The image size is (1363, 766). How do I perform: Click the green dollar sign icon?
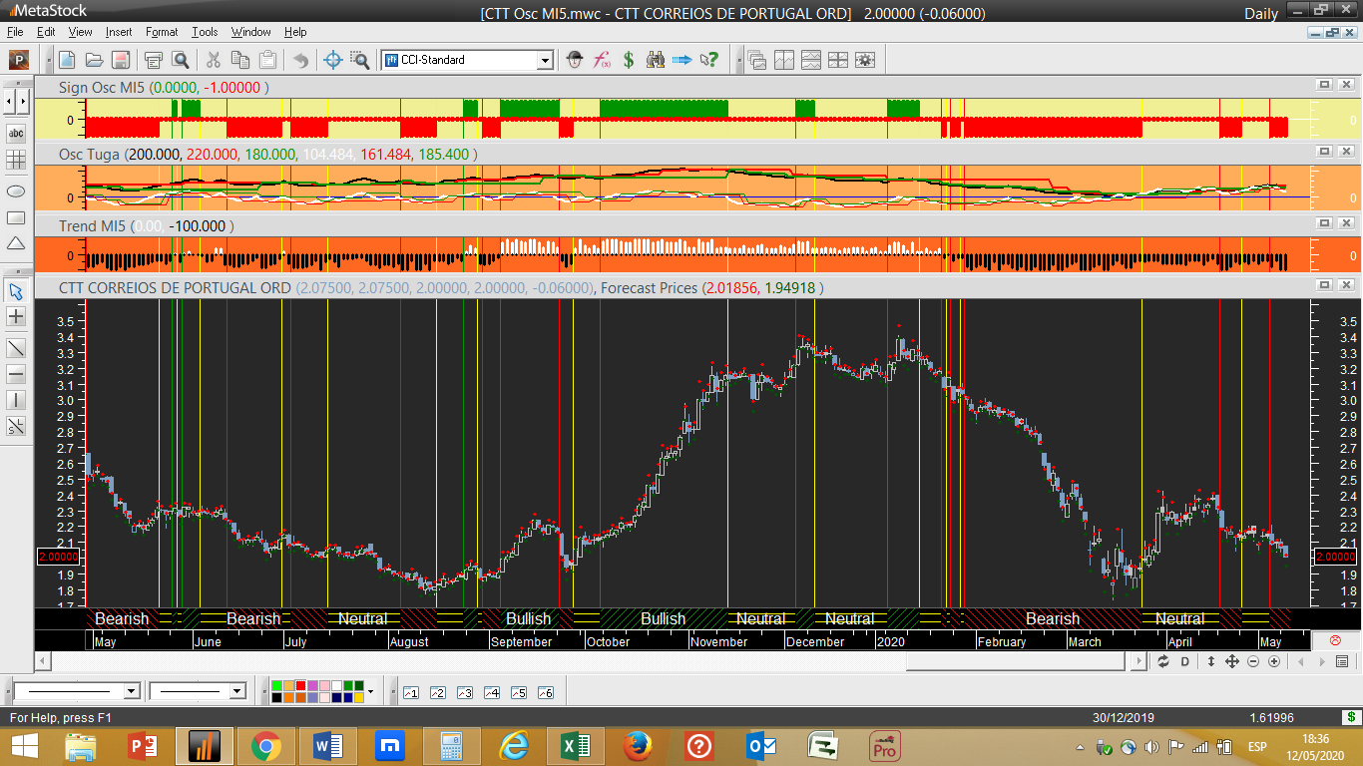629,60
